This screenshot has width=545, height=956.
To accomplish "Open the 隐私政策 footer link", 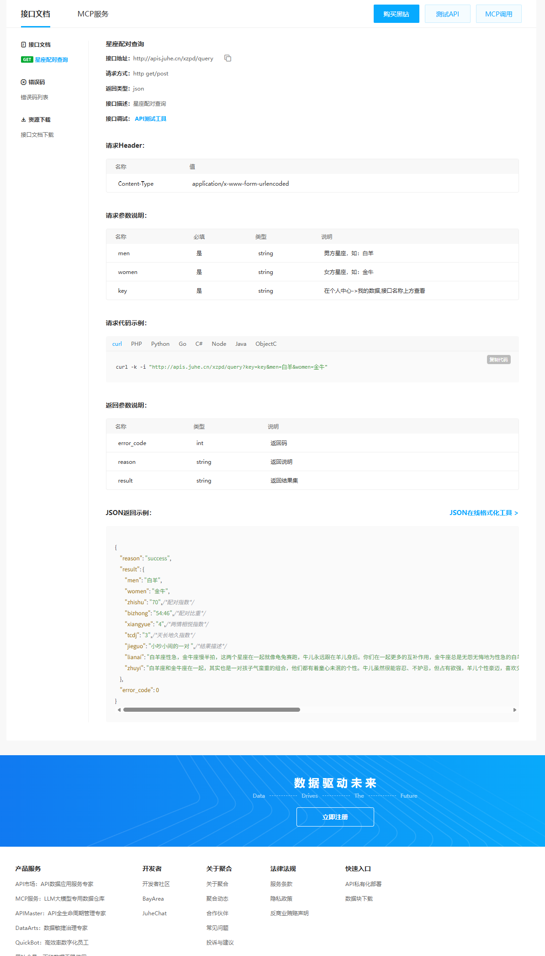I will coord(281,899).
